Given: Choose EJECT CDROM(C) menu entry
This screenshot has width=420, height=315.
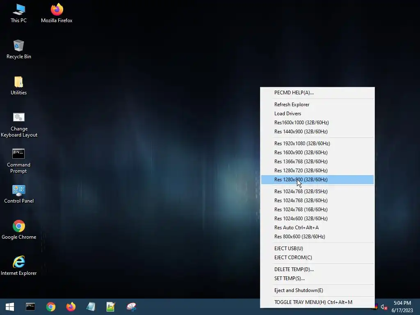Looking at the screenshot, I should 317,258.
